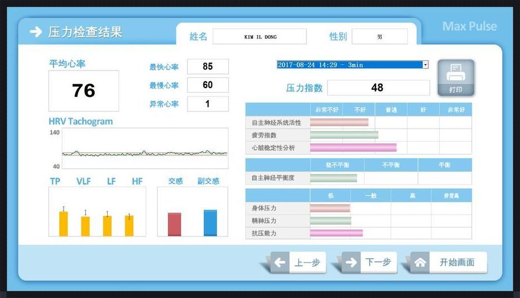Click the 精神压力 progress bar
Viewport: 520px width, 298px height.
coord(331,221)
